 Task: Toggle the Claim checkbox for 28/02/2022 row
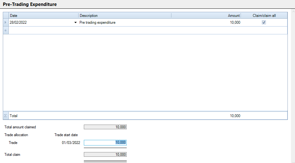coord(264,22)
